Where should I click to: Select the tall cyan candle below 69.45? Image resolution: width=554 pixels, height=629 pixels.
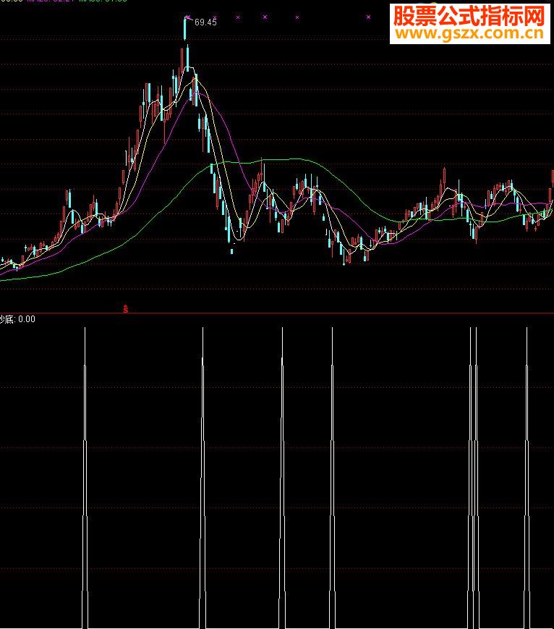pos(185,29)
